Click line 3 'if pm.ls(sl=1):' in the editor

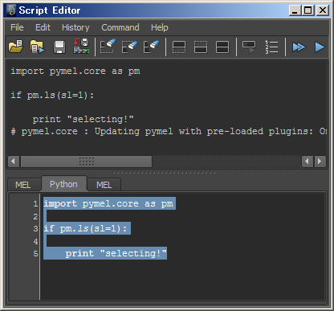pyautogui.click(x=85, y=228)
